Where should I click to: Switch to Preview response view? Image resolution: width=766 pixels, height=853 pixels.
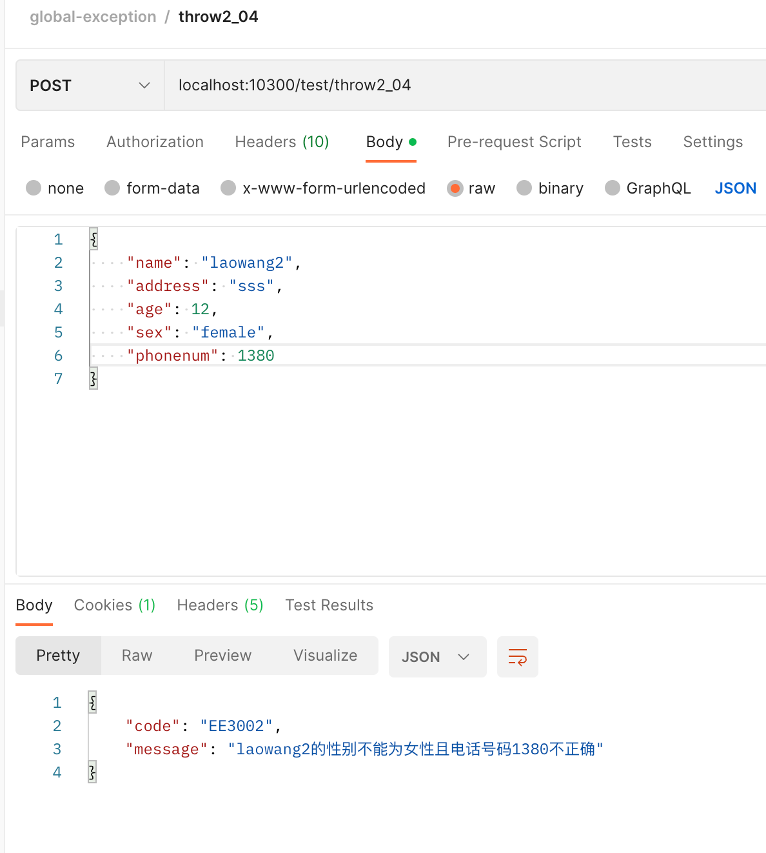(222, 656)
